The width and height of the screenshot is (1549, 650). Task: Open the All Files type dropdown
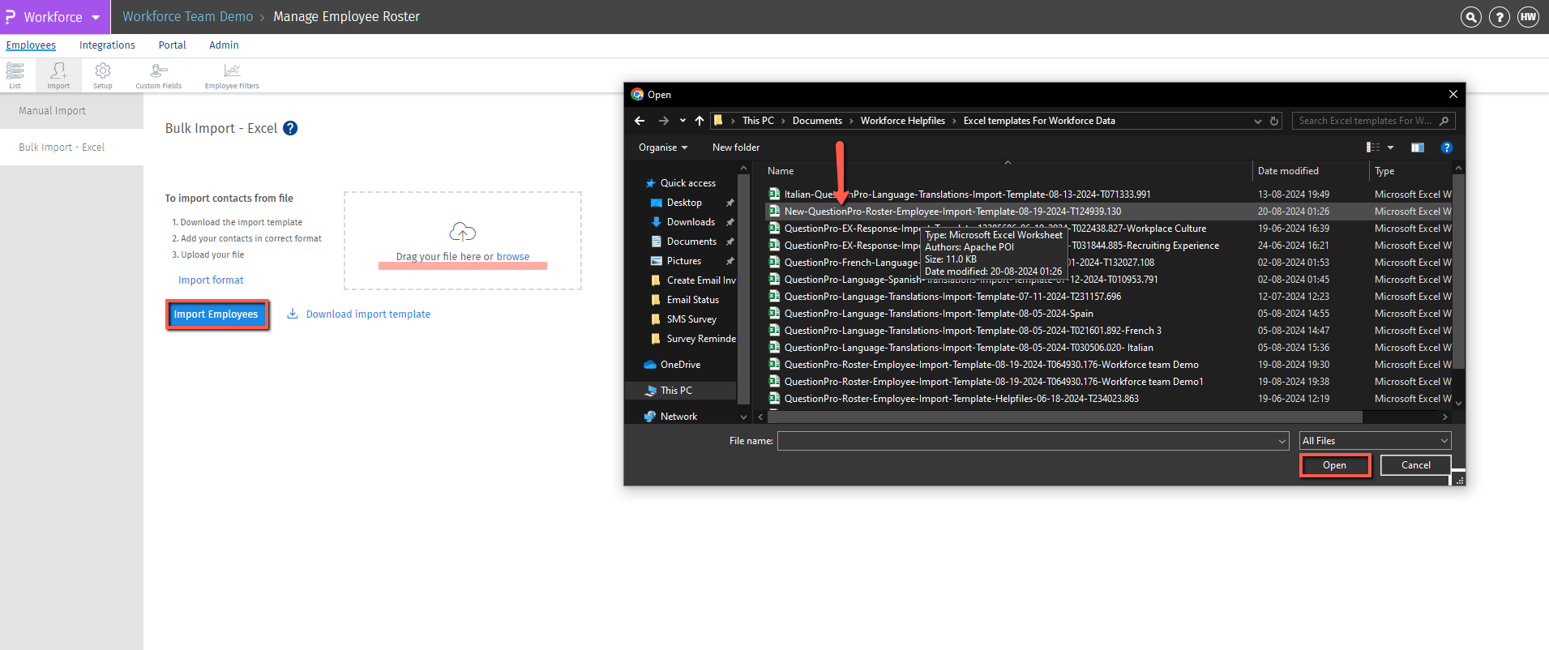coord(1375,441)
